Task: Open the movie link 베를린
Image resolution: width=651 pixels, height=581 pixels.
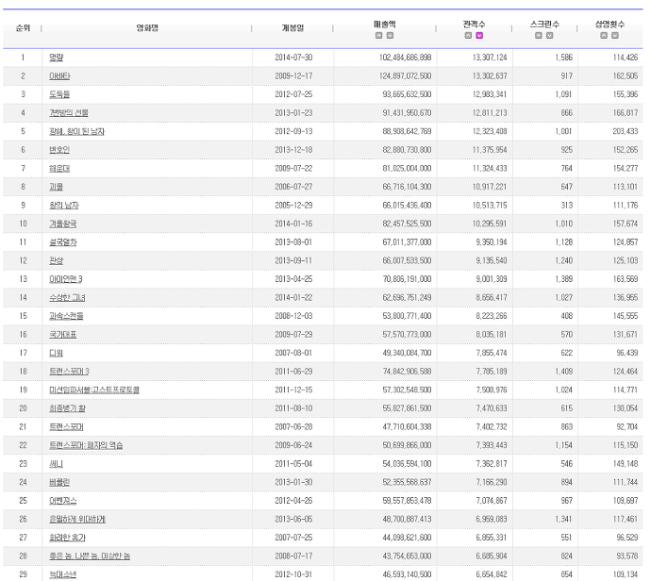Action: click(x=59, y=483)
